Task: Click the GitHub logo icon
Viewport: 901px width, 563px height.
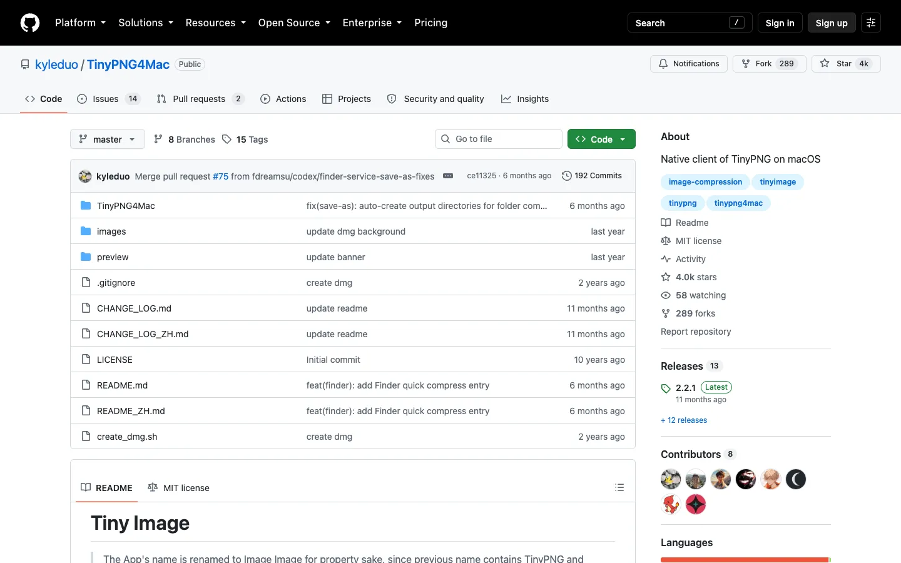Action: [30, 23]
